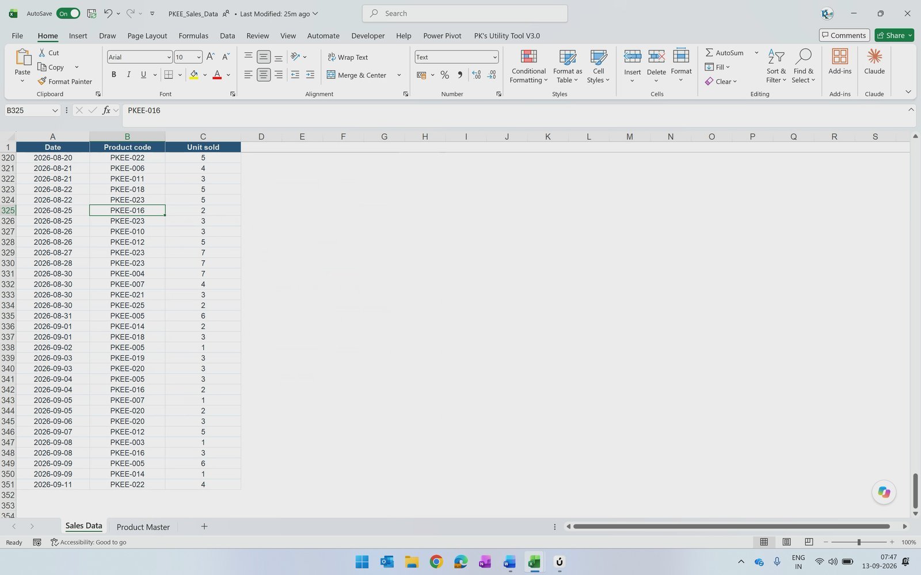Open the File menu

17,36
